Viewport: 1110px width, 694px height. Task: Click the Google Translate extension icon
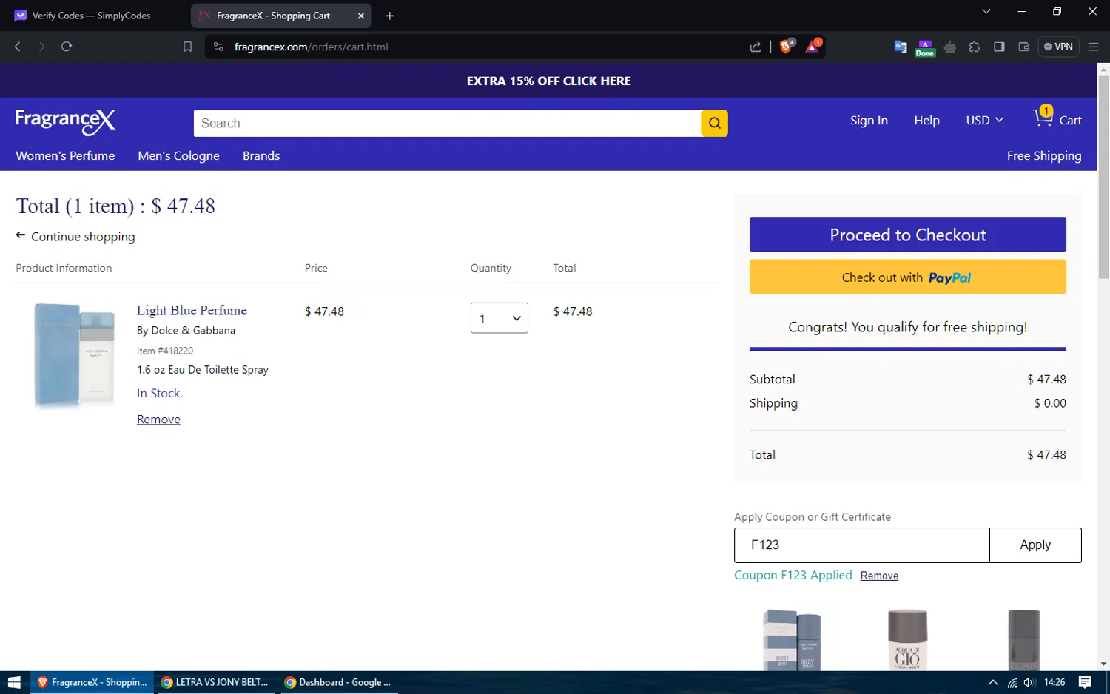[901, 47]
